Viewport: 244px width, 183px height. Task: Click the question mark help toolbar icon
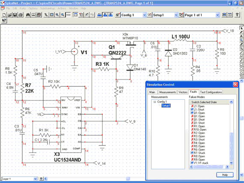237,15
